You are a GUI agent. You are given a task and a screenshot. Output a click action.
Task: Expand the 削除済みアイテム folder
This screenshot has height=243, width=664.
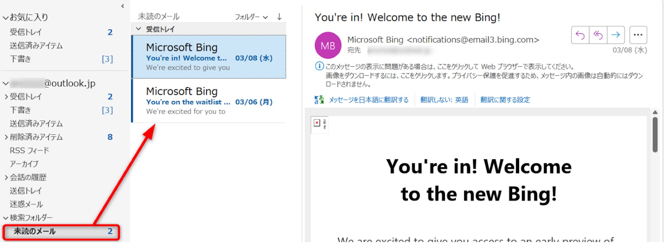[x=6, y=137]
